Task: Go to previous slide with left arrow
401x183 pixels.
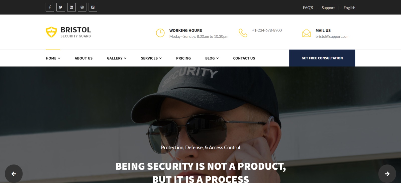Action: (14, 173)
